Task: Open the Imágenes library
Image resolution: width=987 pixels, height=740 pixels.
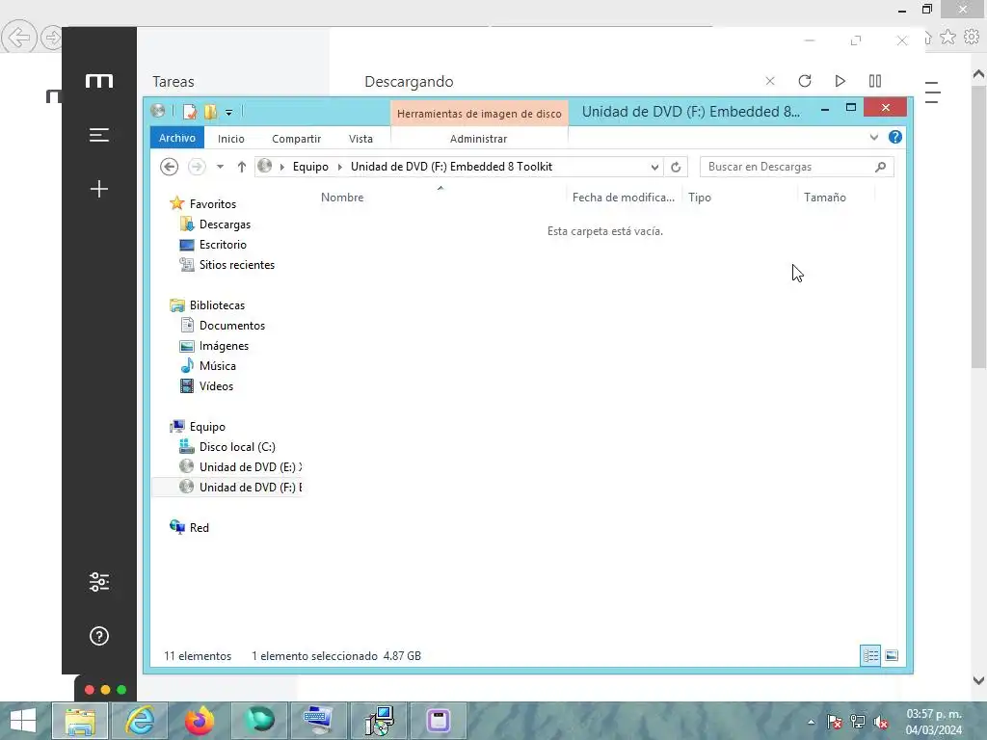Action: click(x=224, y=346)
